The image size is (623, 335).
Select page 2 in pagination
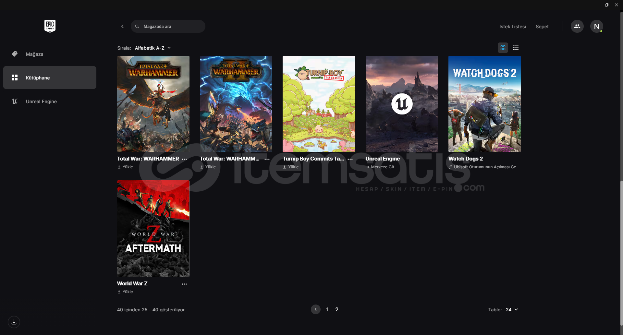(x=337, y=309)
